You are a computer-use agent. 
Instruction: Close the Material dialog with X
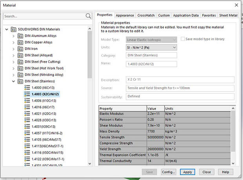236,5
